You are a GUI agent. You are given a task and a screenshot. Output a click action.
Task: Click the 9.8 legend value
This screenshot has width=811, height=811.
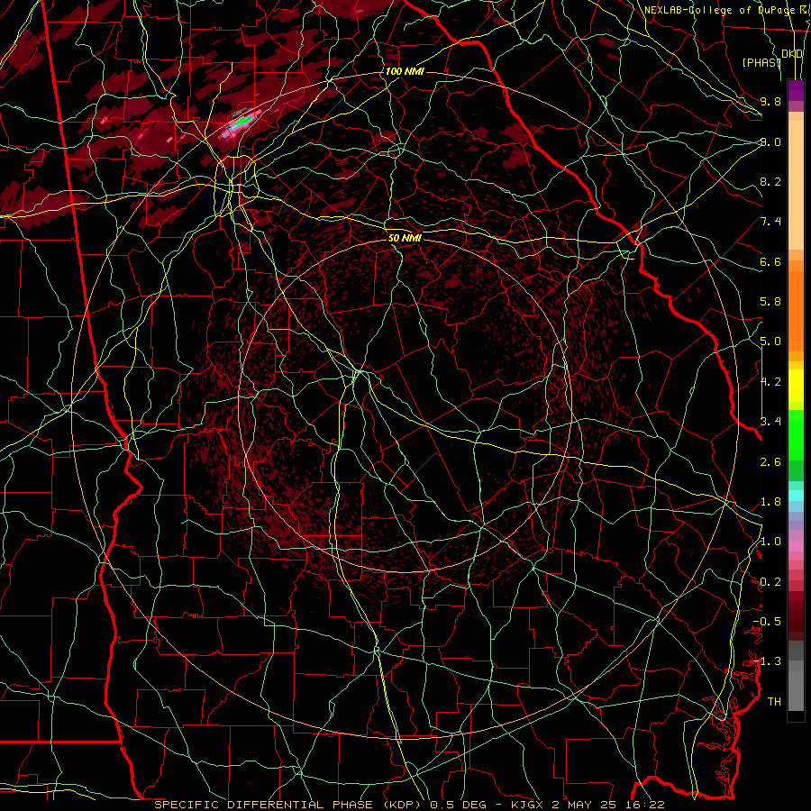tap(770, 101)
